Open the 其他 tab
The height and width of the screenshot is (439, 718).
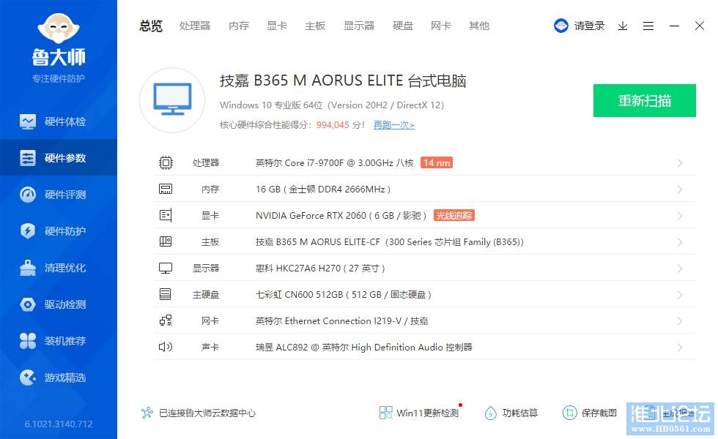(x=479, y=26)
